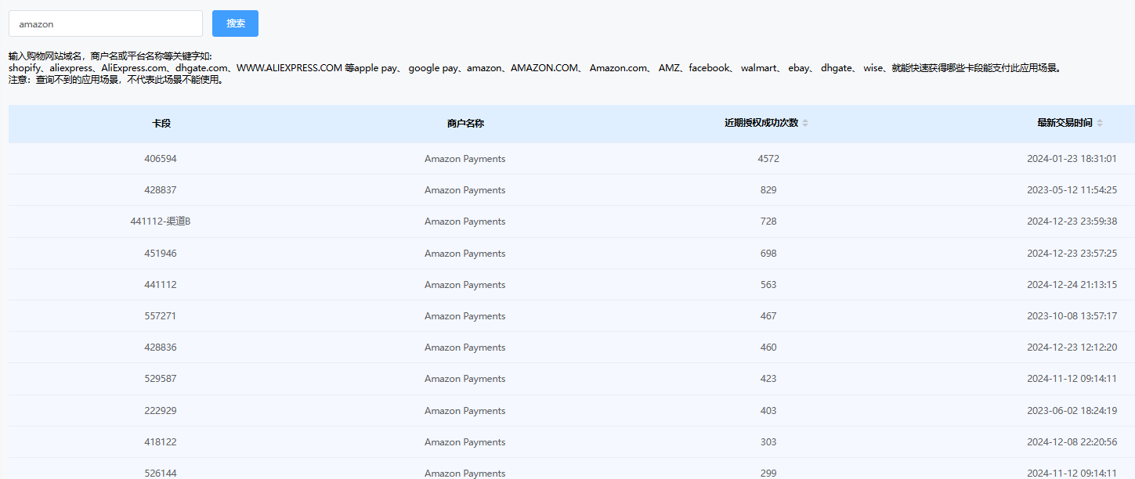This screenshot has height=479, width=1135.
Task: Select card segment 418122
Action: (161, 442)
